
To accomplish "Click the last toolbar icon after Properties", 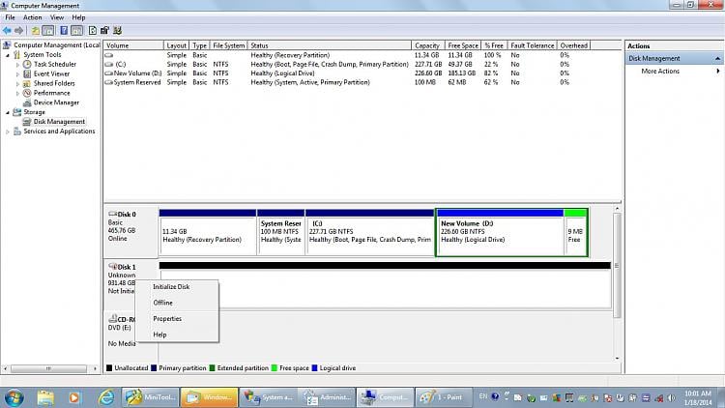I will 117,31.
